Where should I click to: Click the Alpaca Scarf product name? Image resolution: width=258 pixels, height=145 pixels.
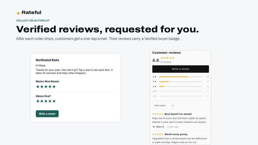(43, 96)
